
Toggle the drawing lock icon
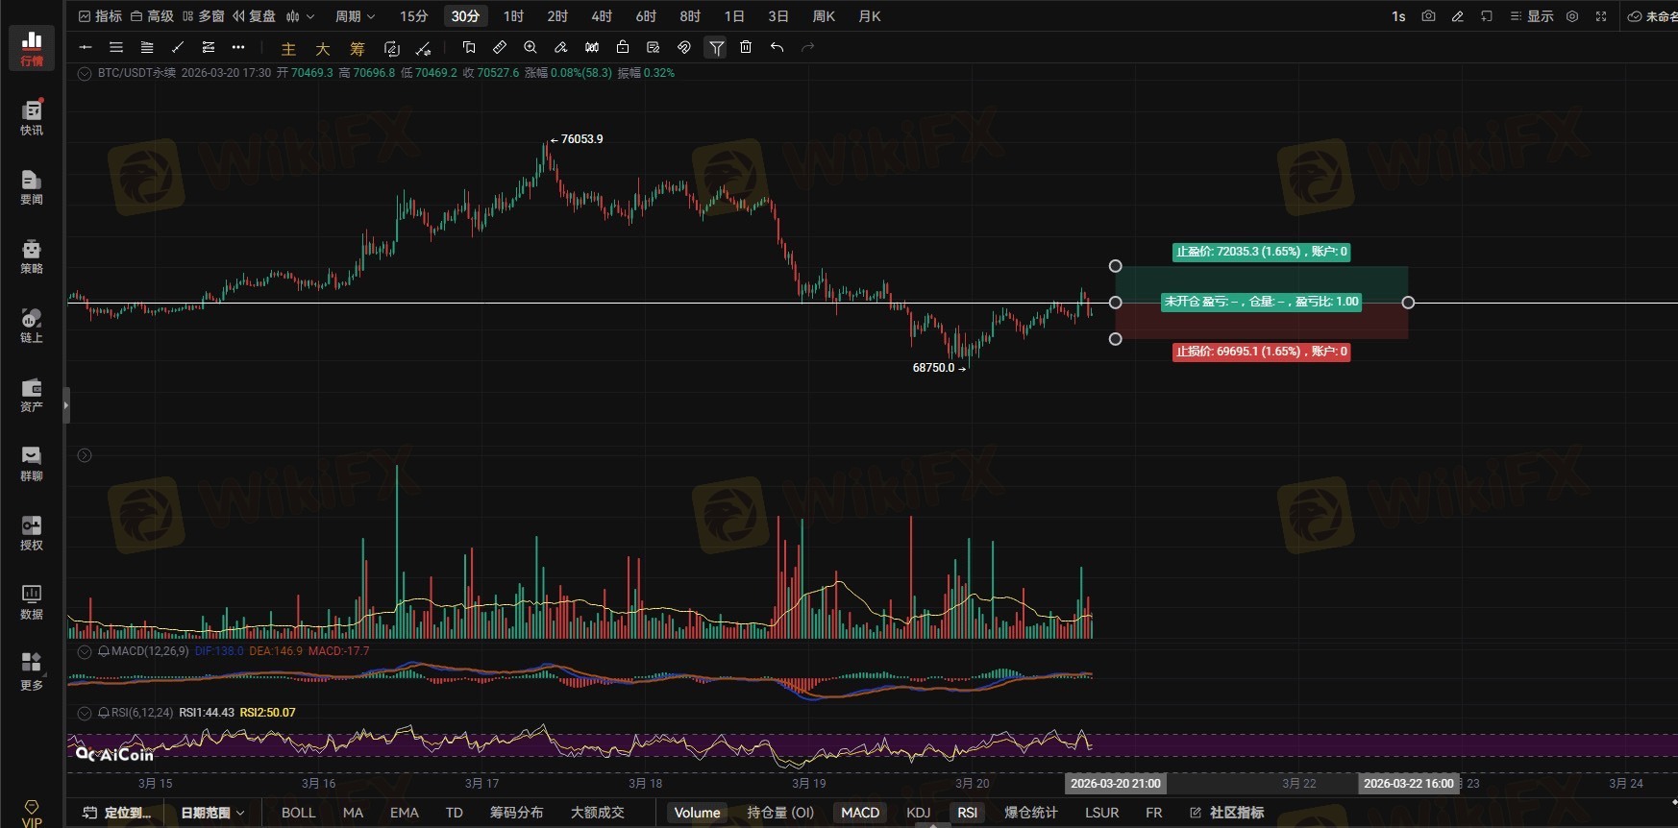click(x=623, y=47)
